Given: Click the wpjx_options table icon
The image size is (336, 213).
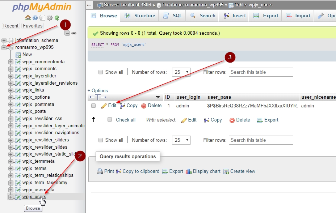Looking at the screenshot, I should tap(18, 97).
